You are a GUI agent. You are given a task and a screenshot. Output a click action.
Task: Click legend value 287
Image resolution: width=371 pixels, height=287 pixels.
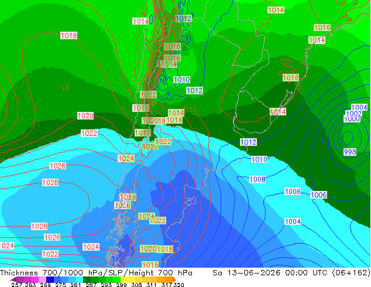(x=91, y=285)
